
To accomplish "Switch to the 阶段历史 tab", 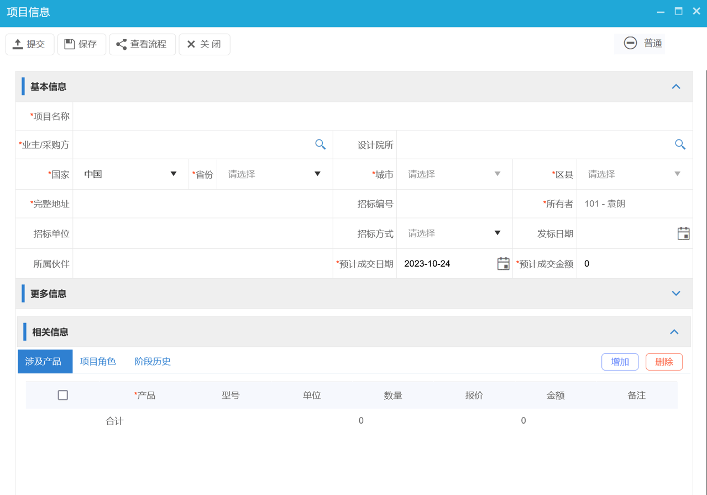I will point(153,361).
